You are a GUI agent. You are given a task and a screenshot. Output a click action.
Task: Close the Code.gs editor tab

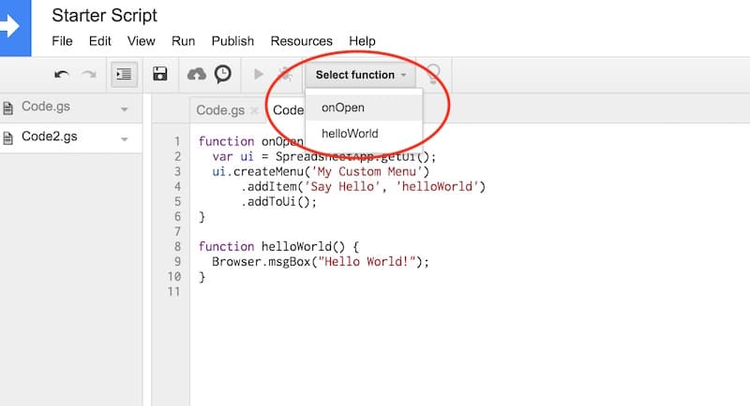(255, 111)
